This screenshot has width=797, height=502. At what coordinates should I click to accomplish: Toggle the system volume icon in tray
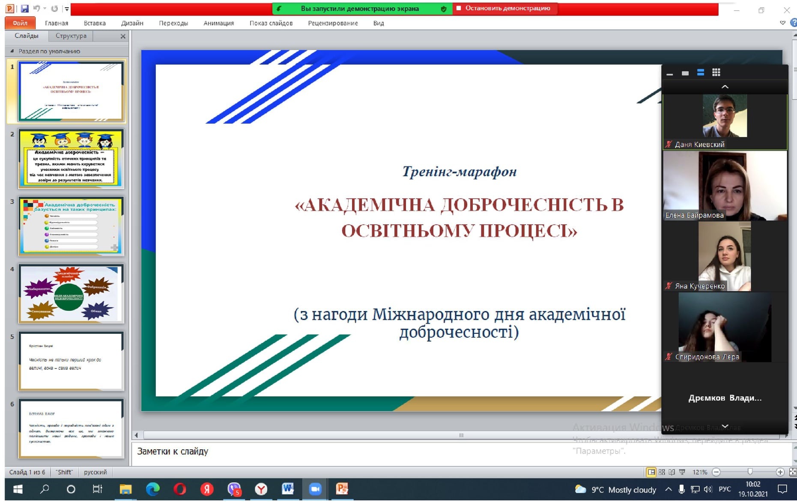pyautogui.click(x=708, y=489)
